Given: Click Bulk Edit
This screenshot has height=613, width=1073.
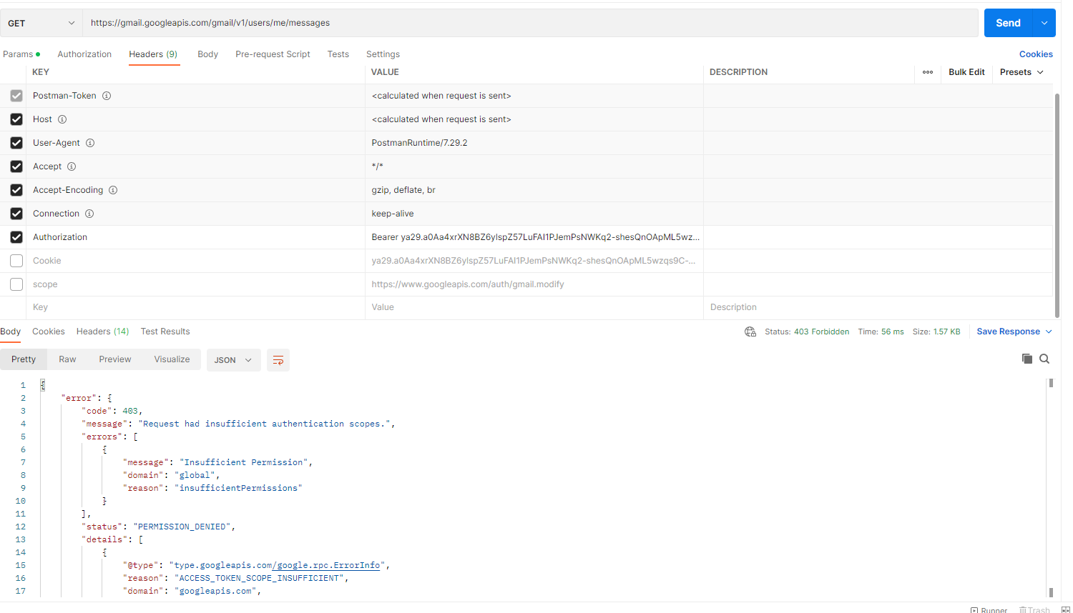Looking at the screenshot, I should [966, 72].
